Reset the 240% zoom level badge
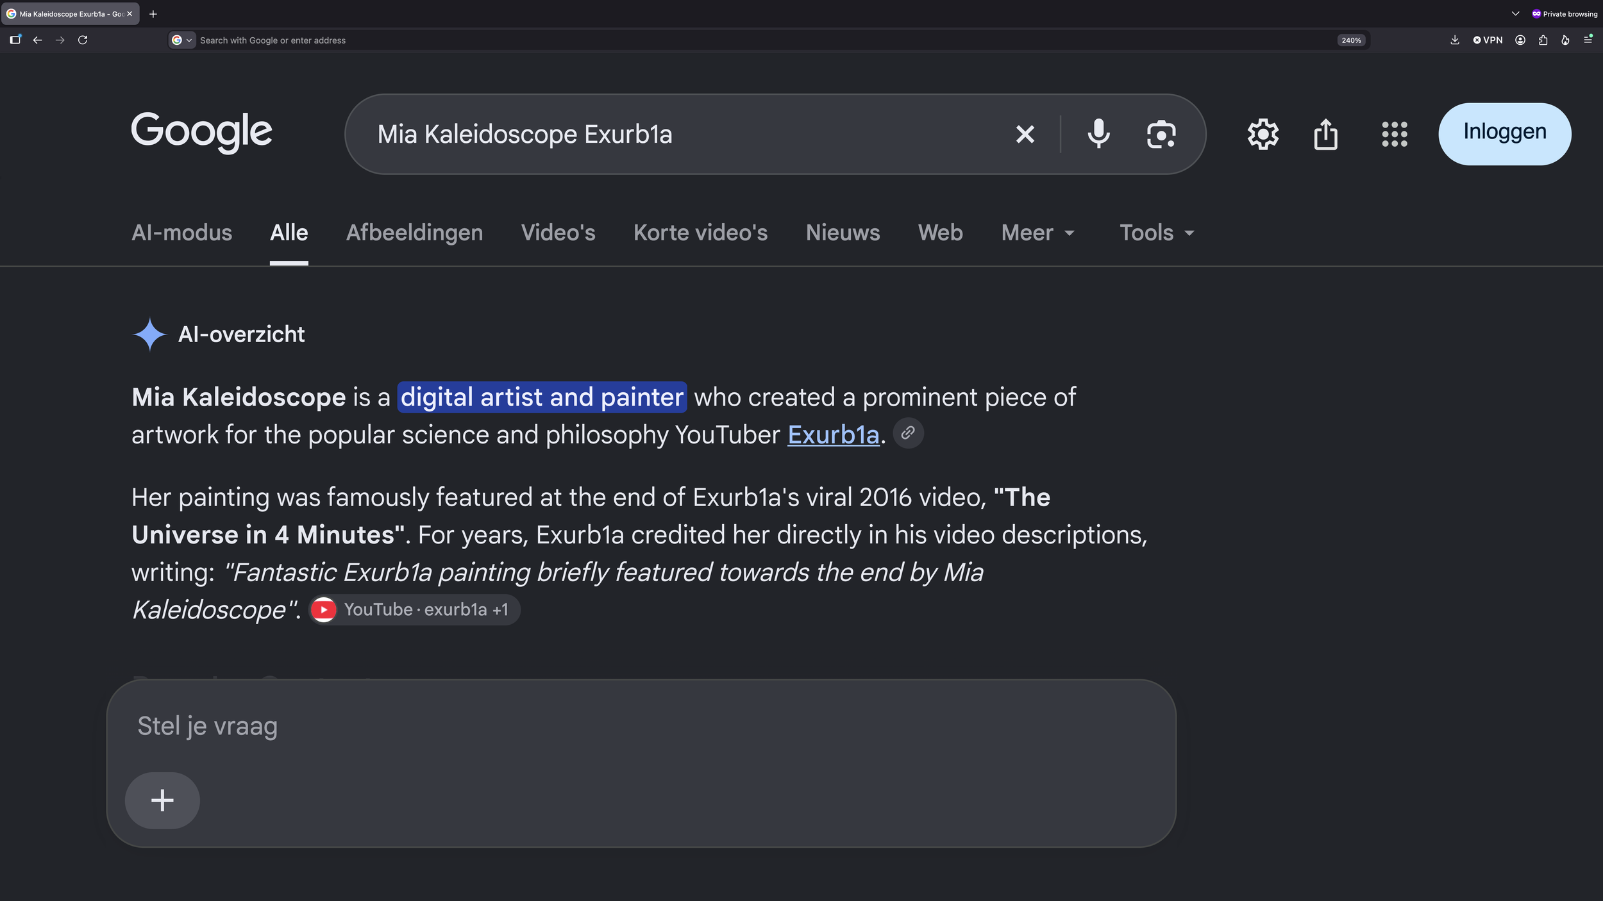The width and height of the screenshot is (1603, 901). pyautogui.click(x=1351, y=40)
